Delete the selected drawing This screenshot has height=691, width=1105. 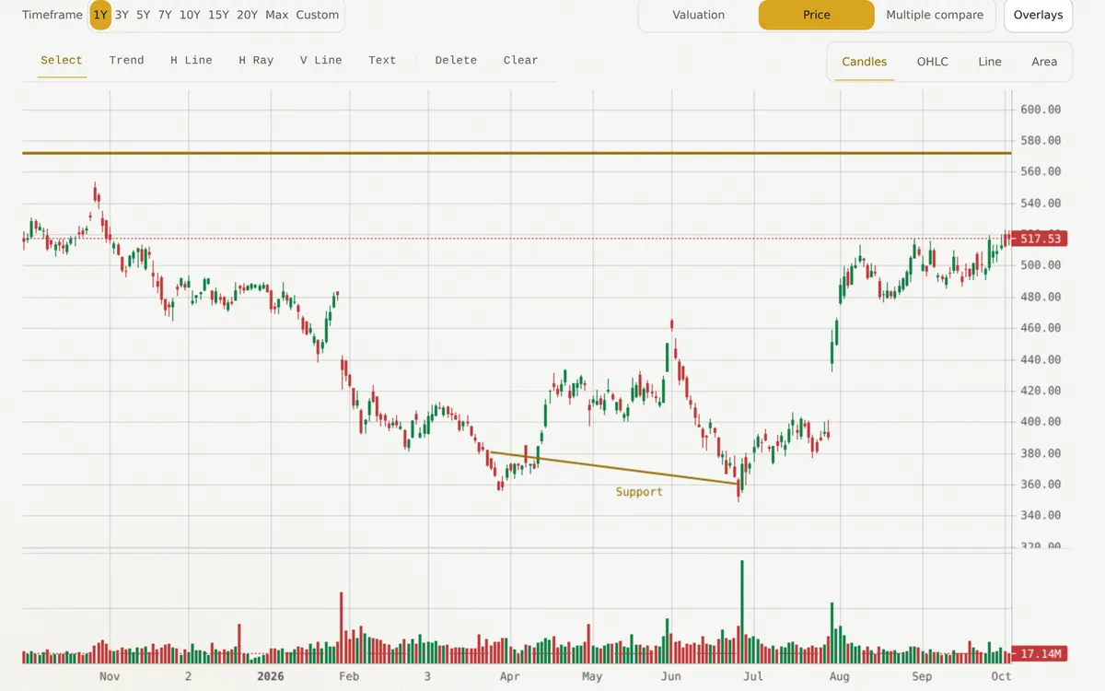[x=456, y=60]
